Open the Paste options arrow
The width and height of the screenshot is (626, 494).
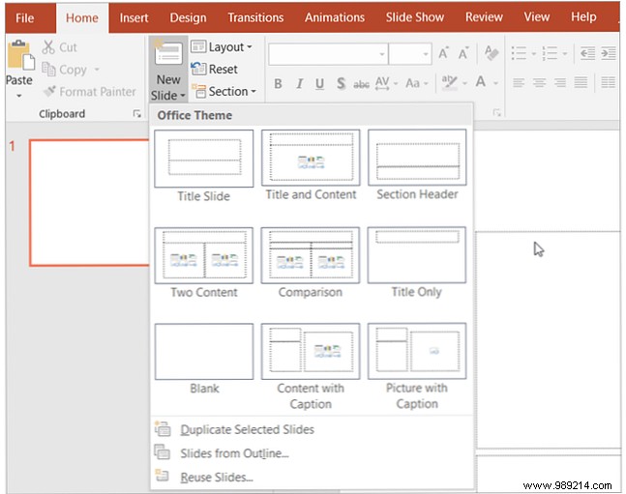(x=18, y=96)
